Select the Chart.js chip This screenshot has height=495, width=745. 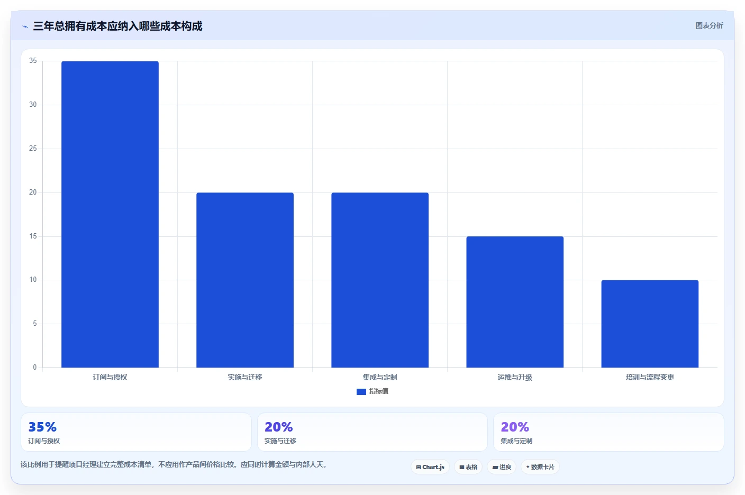tap(430, 467)
